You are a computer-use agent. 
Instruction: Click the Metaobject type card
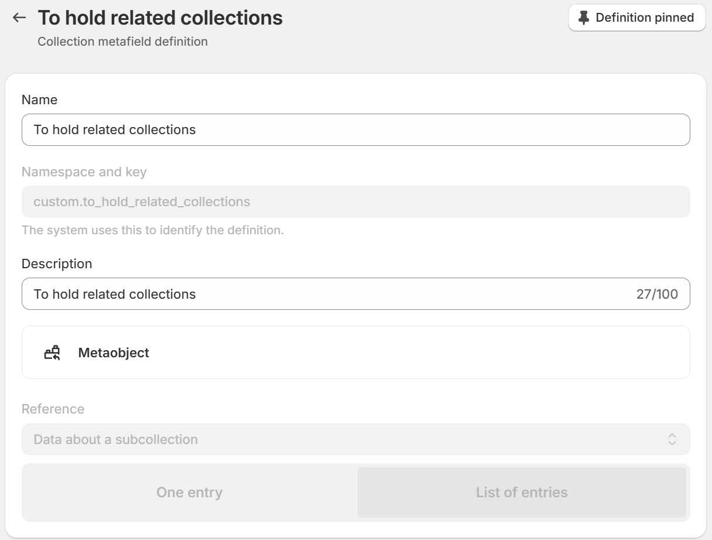click(x=356, y=353)
